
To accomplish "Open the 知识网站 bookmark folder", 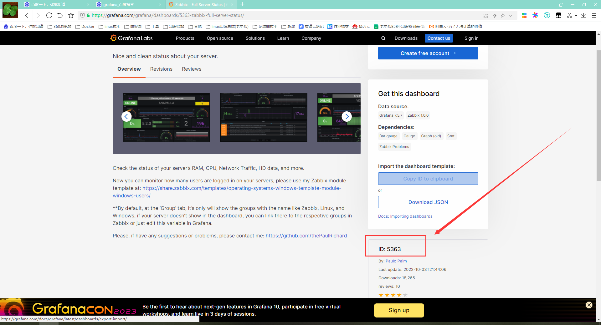I will click(174, 27).
